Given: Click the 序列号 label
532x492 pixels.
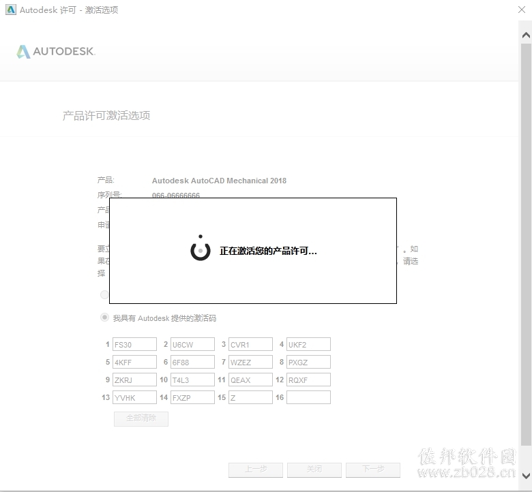Looking at the screenshot, I should coord(110,195).
